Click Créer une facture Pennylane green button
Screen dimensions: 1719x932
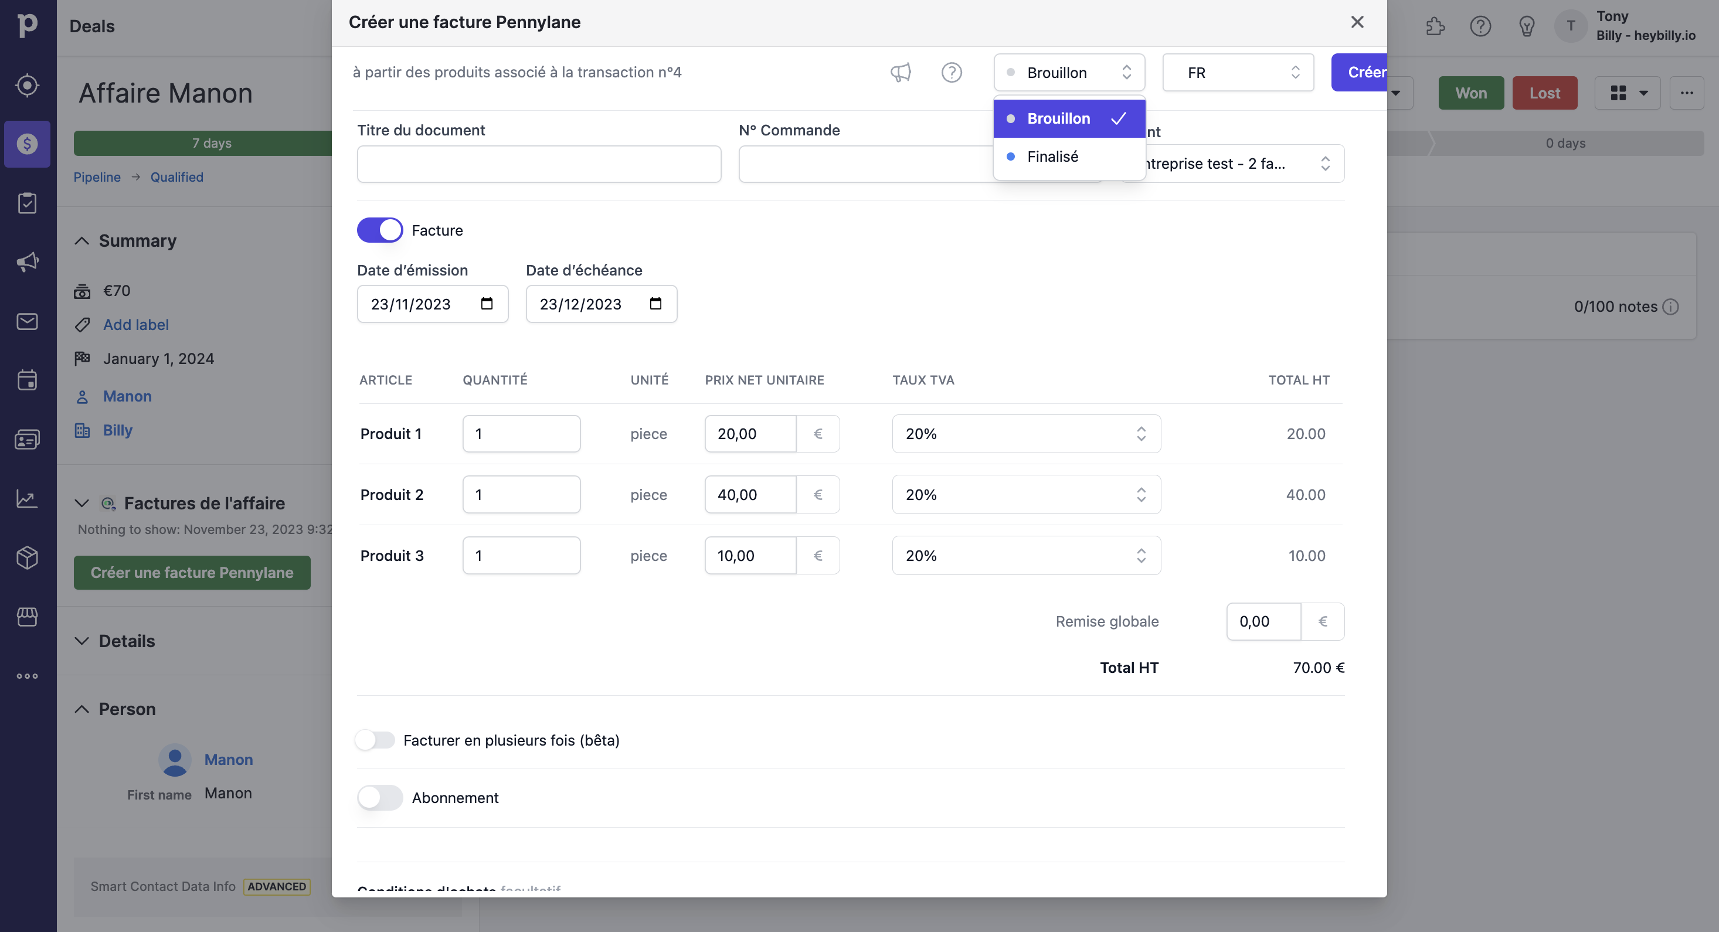tap(192, 573)
